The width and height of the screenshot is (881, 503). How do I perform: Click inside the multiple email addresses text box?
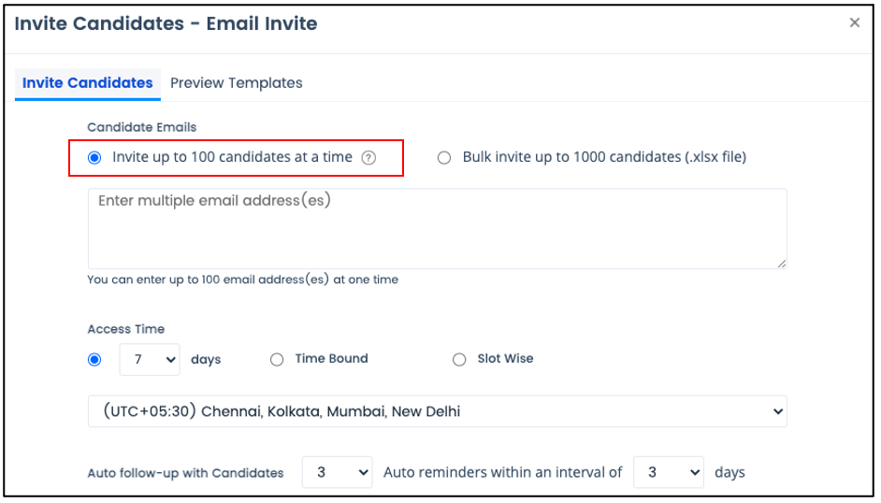437,228
